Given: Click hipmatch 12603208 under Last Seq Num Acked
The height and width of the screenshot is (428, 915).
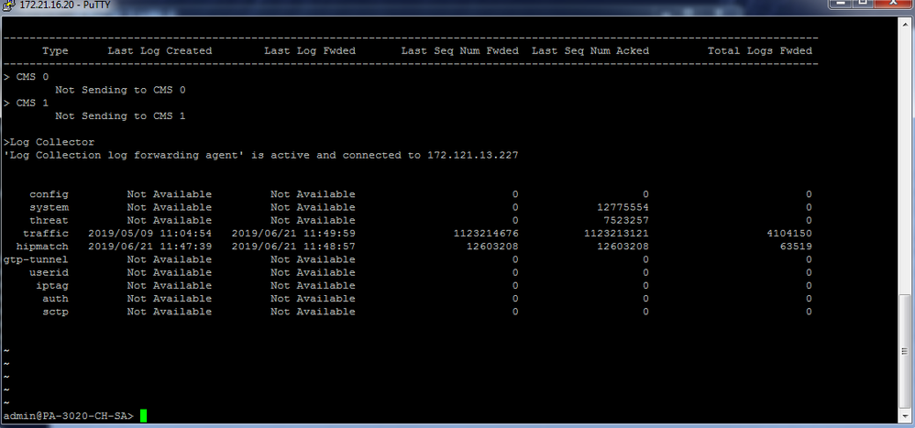Looking at the screenshot, I should tap(623, 246).
